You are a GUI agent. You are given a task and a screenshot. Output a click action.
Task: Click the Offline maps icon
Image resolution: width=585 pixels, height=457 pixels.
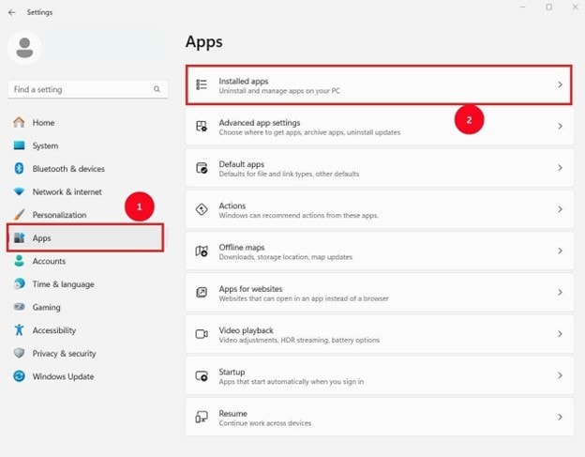(202, 251)
